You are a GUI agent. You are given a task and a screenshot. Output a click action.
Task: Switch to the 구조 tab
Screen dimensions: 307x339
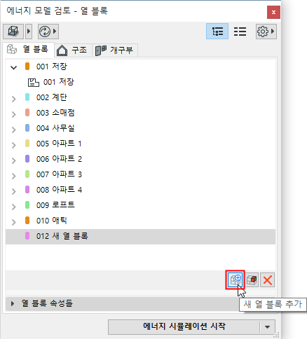point(73,50)
